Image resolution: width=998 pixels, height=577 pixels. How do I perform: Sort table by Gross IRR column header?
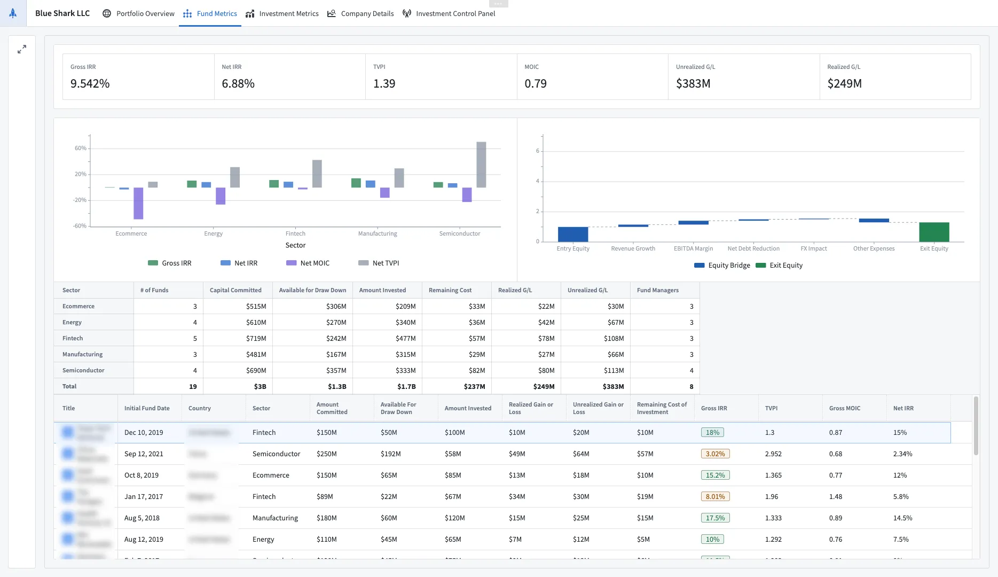click(x=714, y=408)
